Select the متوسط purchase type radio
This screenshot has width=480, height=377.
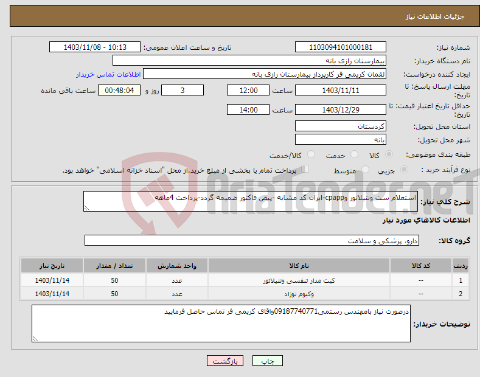click(x=365, y=169)
